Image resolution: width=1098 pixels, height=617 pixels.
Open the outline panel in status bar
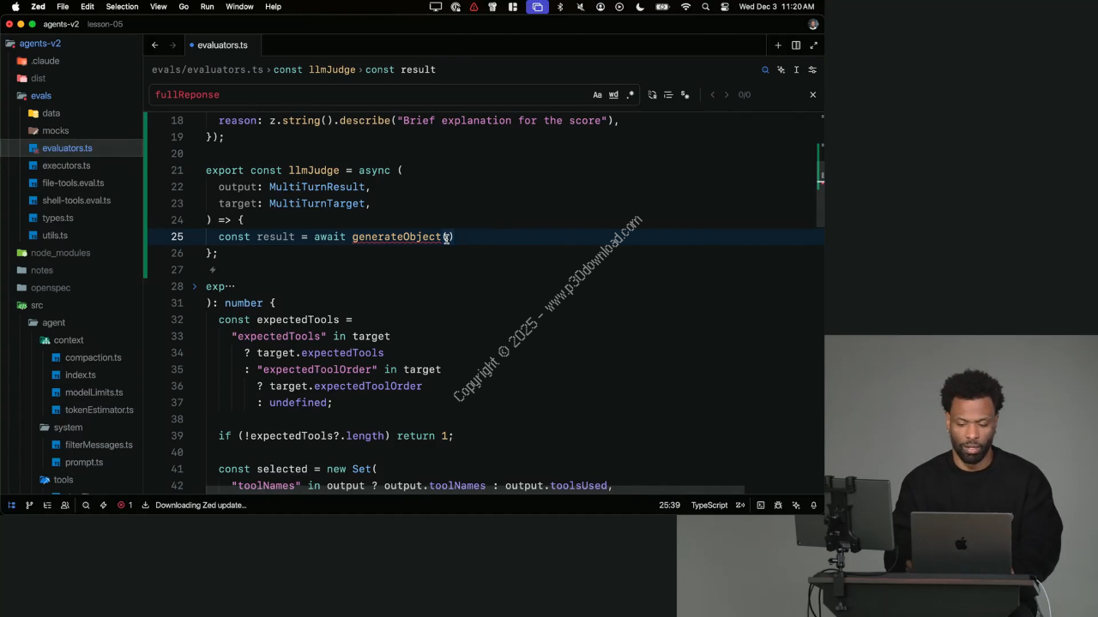coord(47,506)
